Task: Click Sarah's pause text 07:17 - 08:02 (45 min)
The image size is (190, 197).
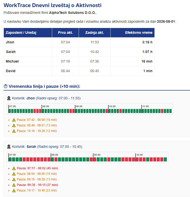Action: [37, 168]
